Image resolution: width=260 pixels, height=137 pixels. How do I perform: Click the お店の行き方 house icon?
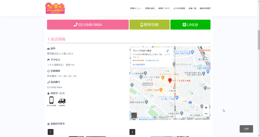(48, 124)
